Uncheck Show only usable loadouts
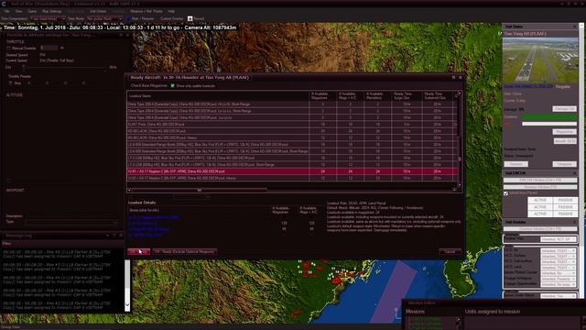586x330 pixels. (173, 85)
